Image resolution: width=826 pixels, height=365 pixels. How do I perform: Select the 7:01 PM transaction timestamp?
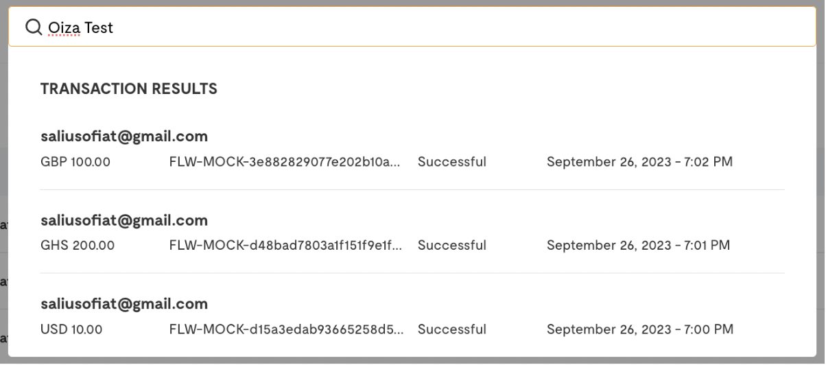[x=639, y=245]
